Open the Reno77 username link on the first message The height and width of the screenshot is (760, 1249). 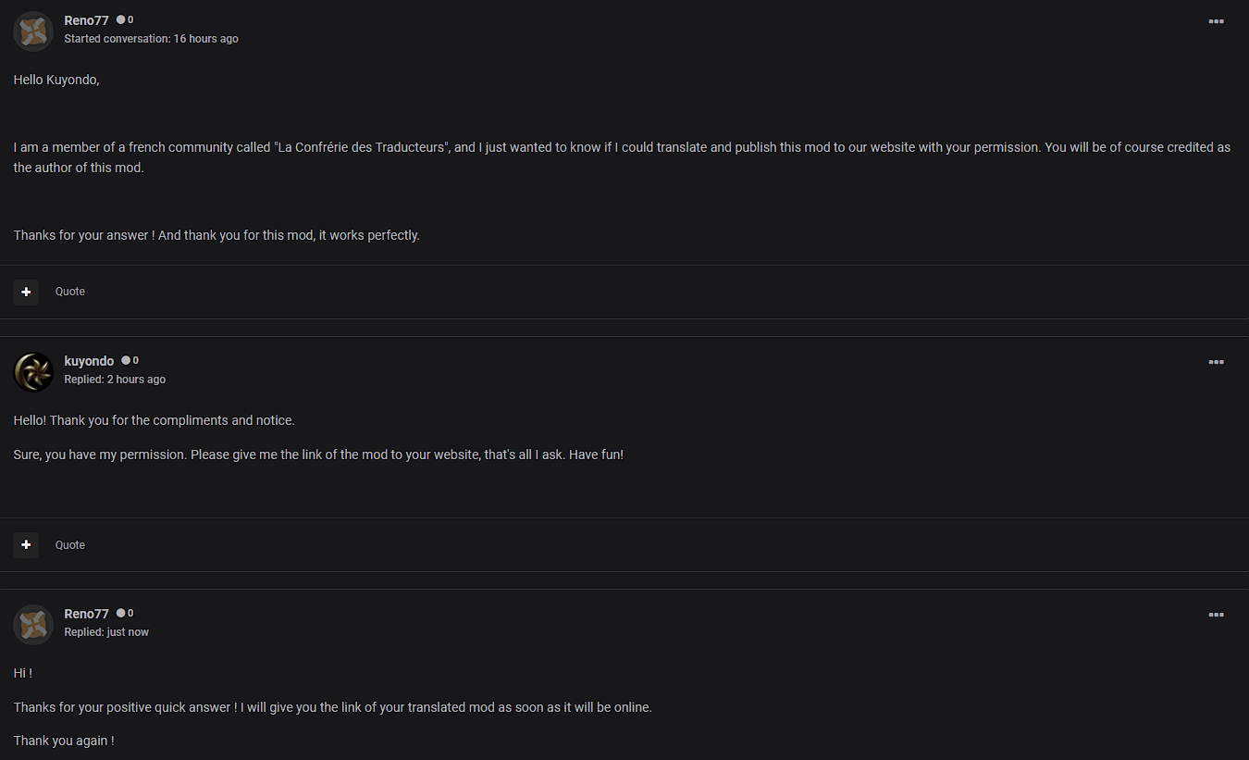86,20
